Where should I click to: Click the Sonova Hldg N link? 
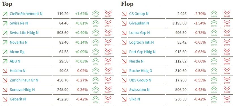[22, 90]
